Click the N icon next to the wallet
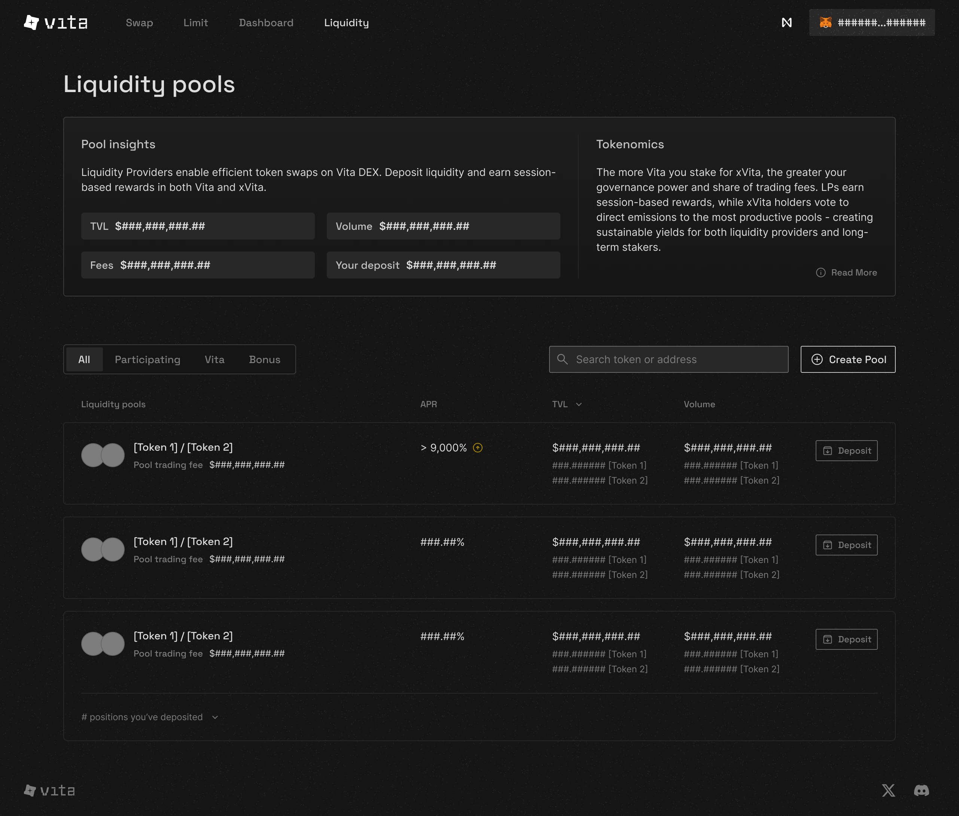Viewport: 959px width, 816px height. click(x=786, y=22)
